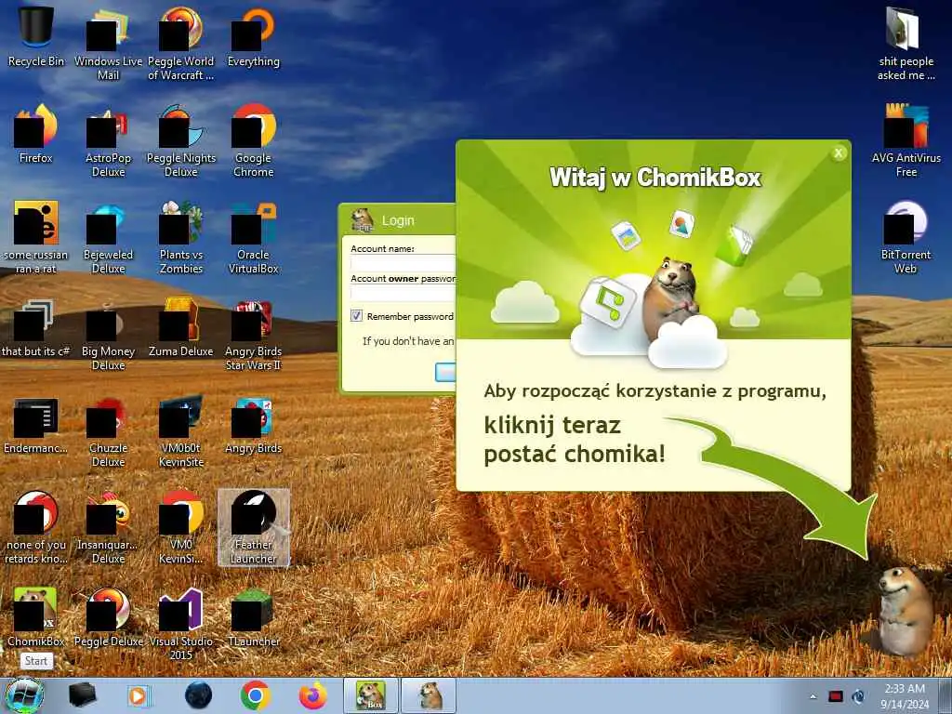
Task: Launch Feather Launcher shortcut
Action: 253,527
